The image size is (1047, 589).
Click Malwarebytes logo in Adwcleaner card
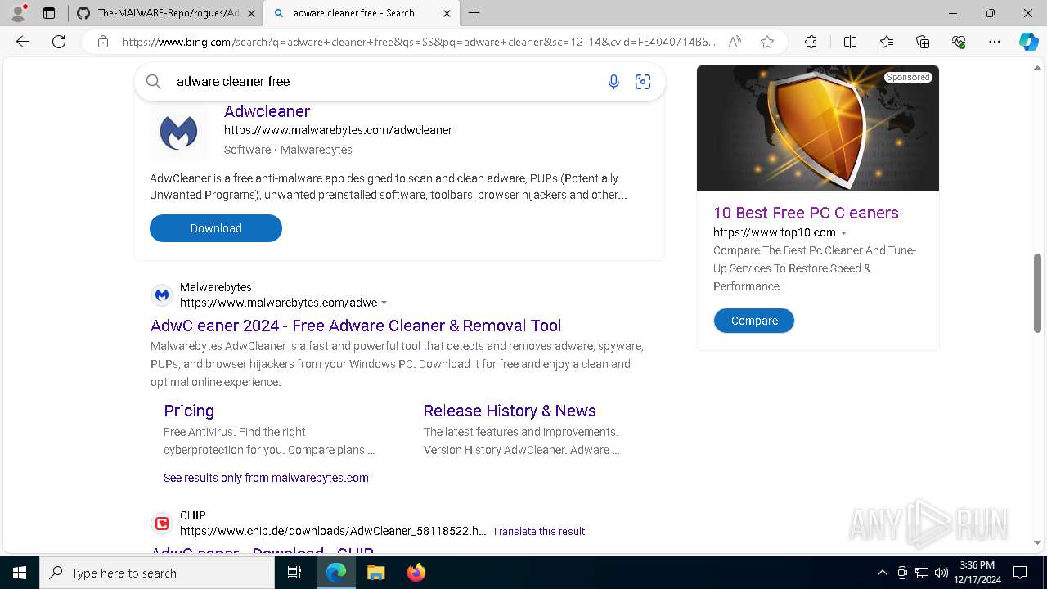pyautogui.click(x=179, y=132)
